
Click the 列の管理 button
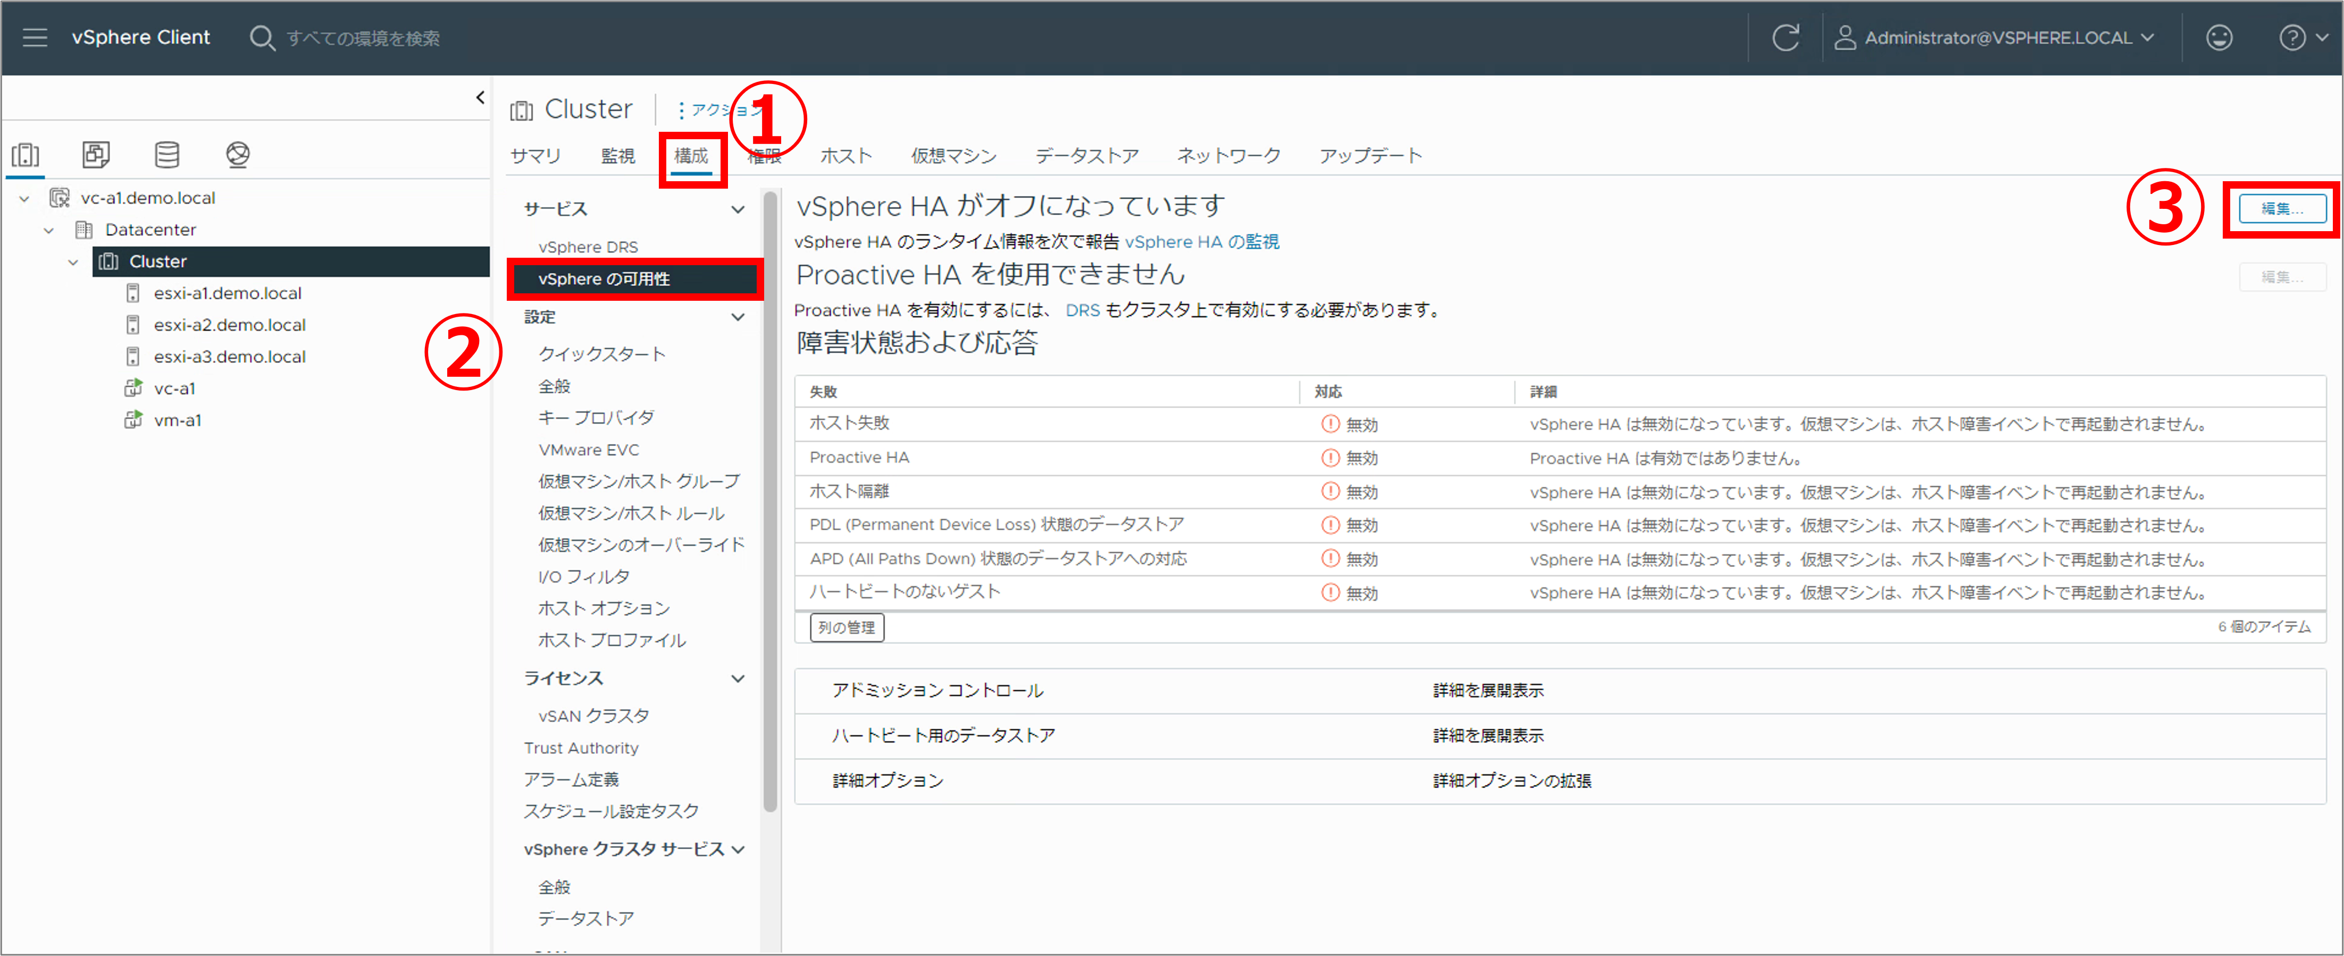846,627
